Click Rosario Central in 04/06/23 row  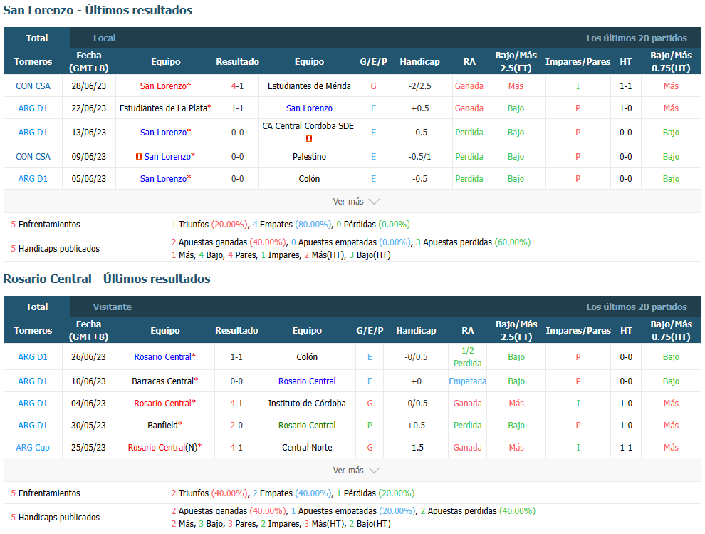point(163,404)
